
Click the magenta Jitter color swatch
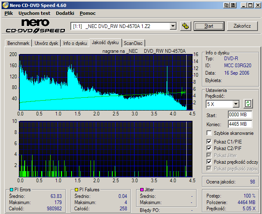coord(142,190)
